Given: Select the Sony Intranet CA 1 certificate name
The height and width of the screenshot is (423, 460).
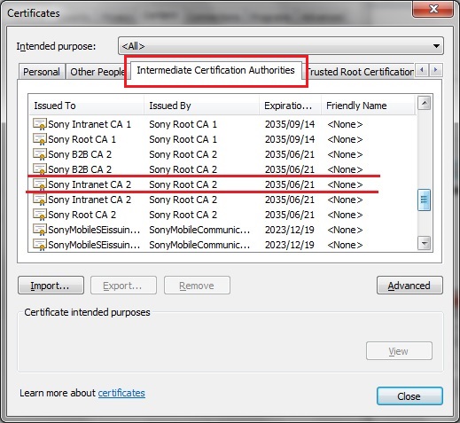Looking at the screenshot, I should [90, 124].
